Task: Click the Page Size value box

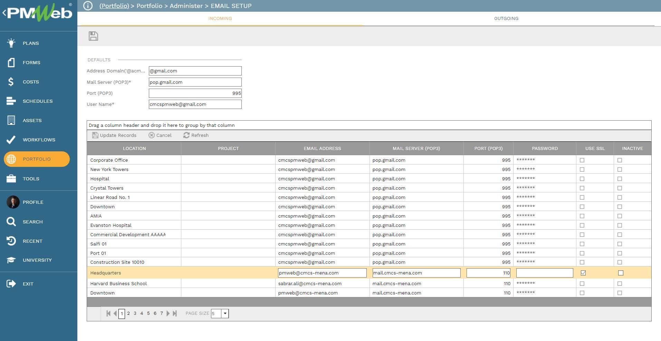Action: 216,313
